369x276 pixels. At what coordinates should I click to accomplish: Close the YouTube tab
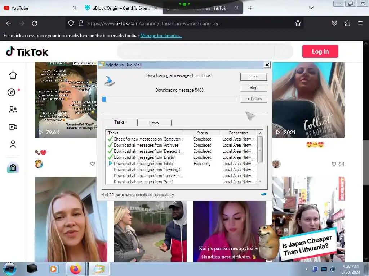pos(75,8)
